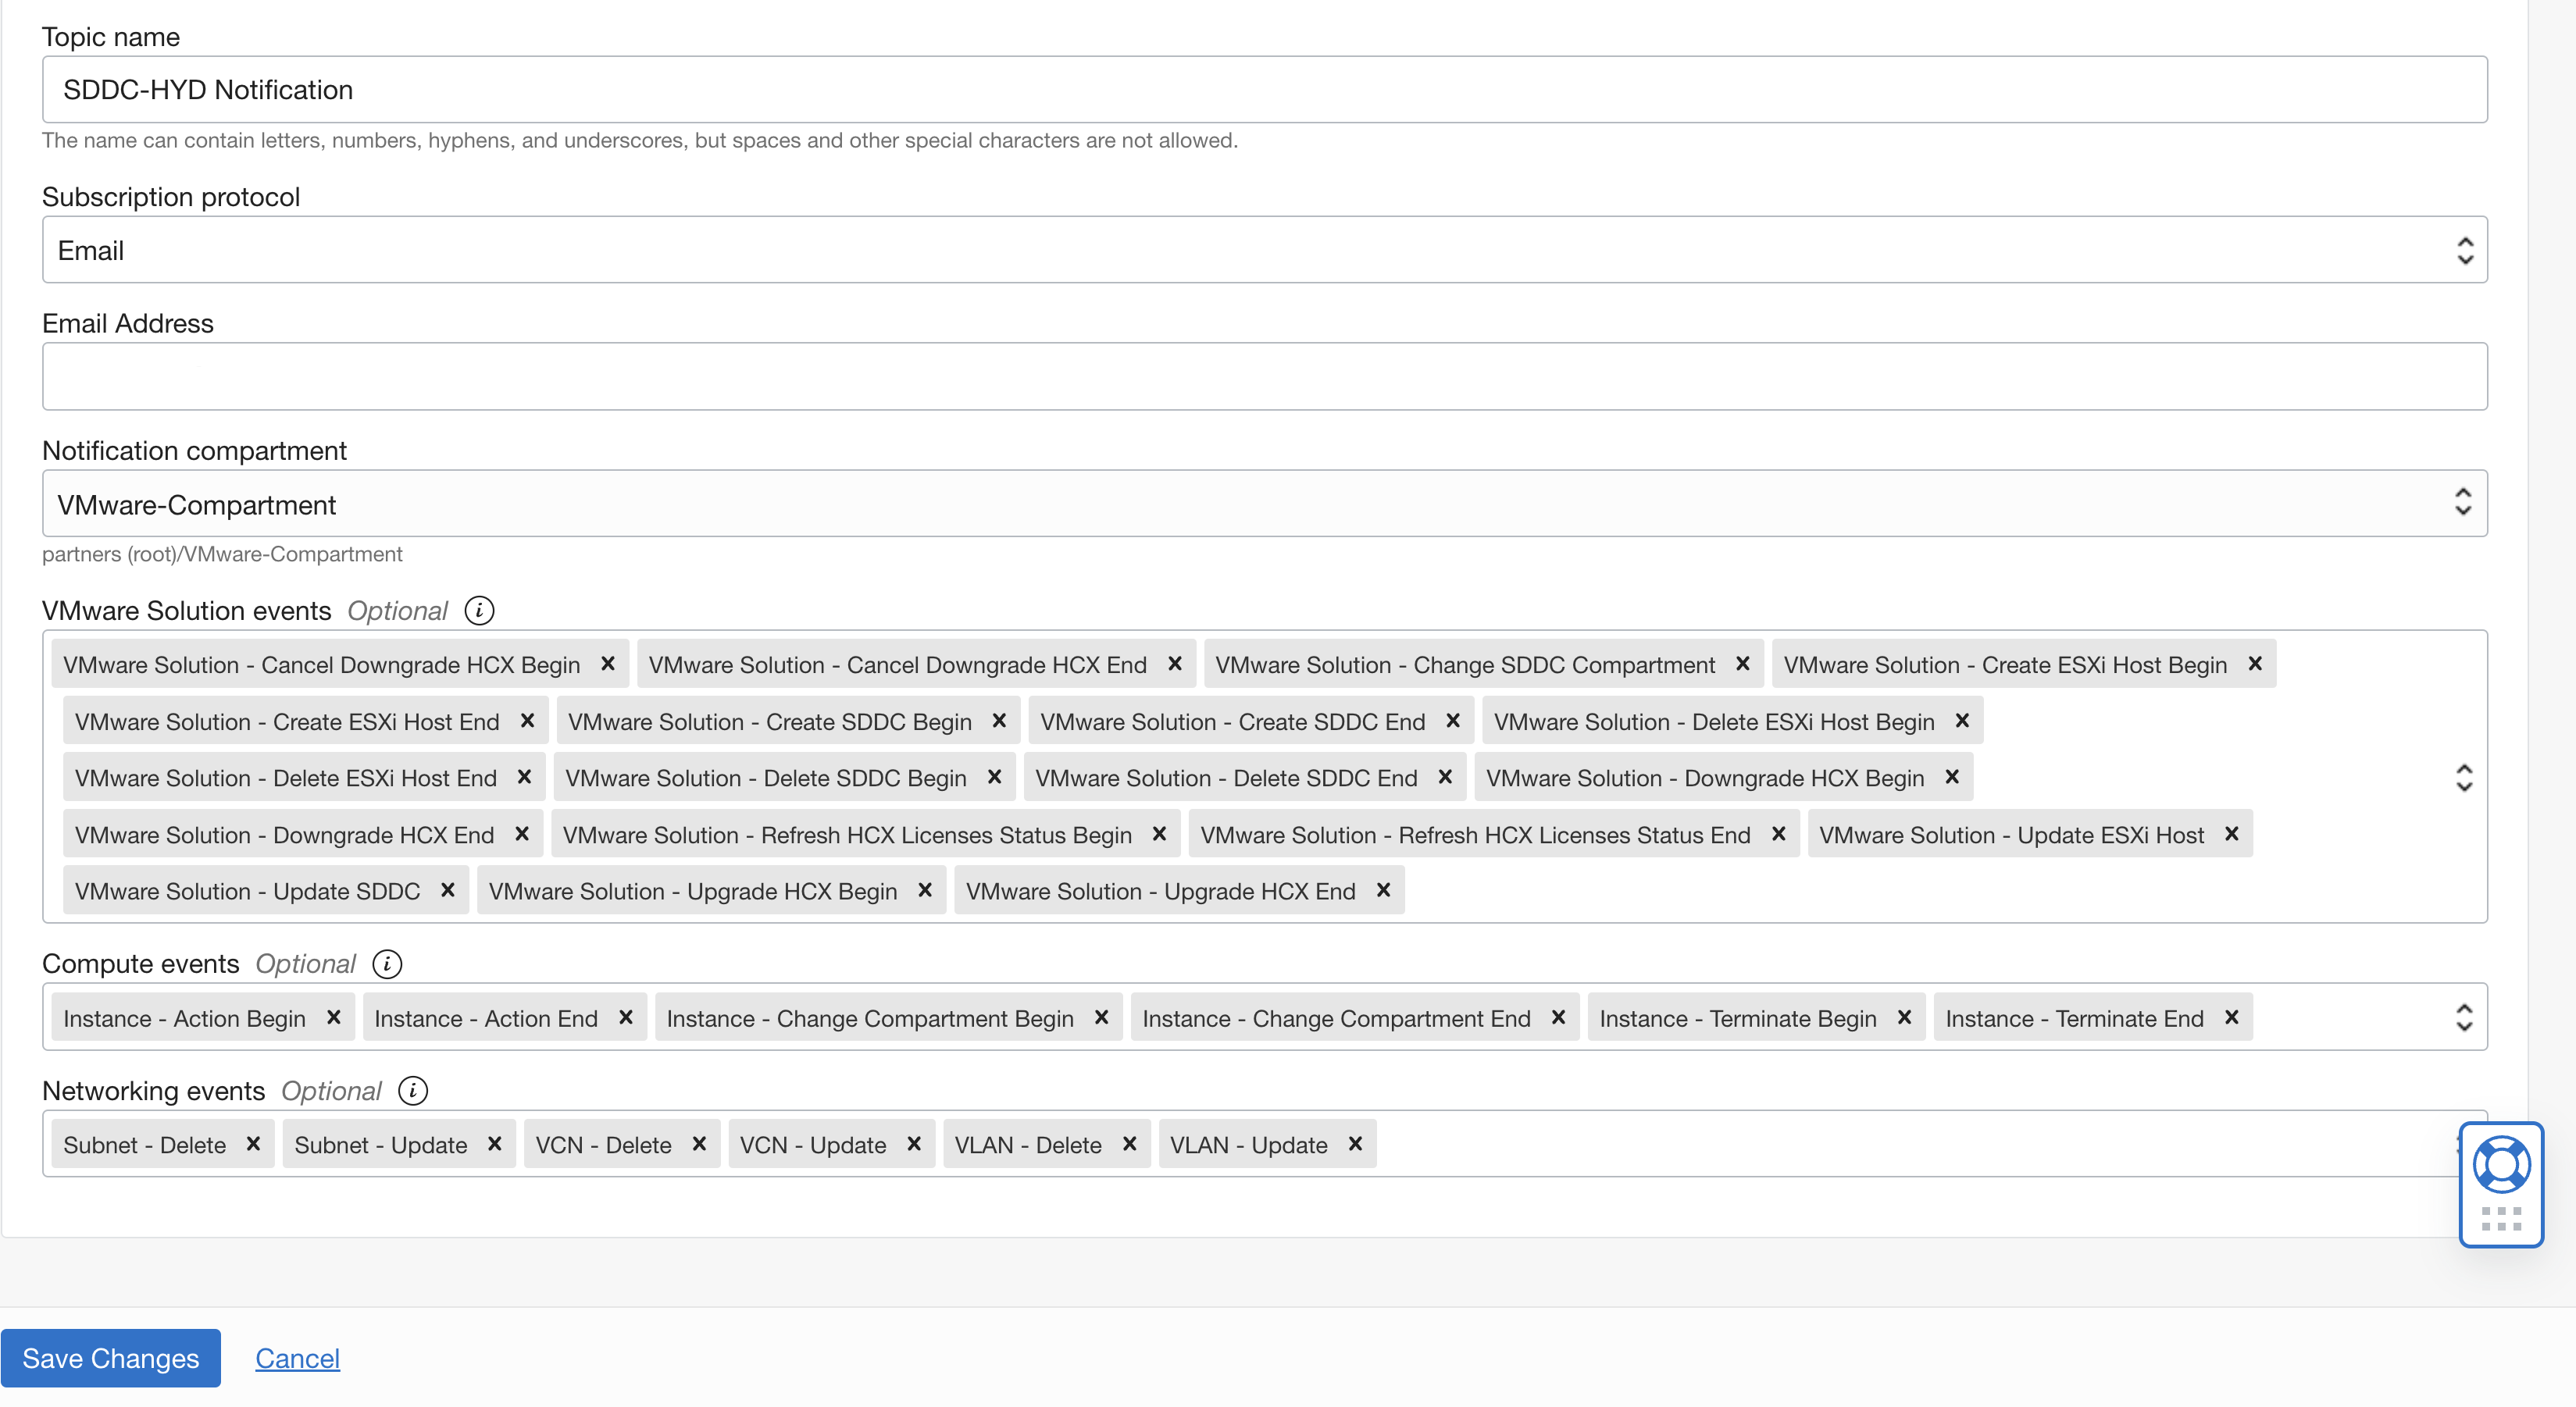This screenshot has width=2576, height=1407.
Task: Remove the 'Instance - Terminate End' compute event
Action: [x=2232, y=1017]
